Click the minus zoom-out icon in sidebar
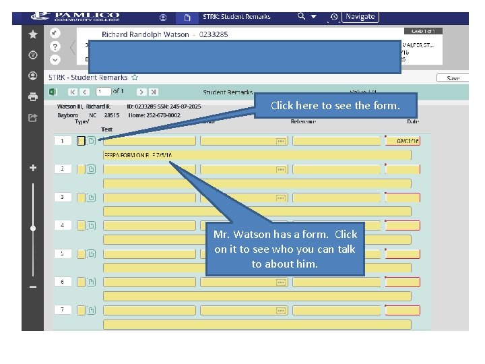Screen dimensions: 485x364 click(33, 287)
